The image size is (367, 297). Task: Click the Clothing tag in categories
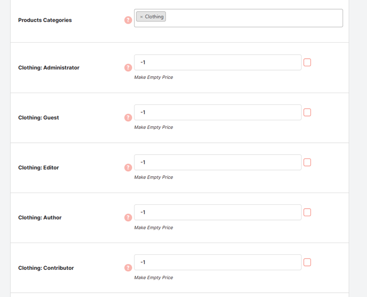point(154,16)
